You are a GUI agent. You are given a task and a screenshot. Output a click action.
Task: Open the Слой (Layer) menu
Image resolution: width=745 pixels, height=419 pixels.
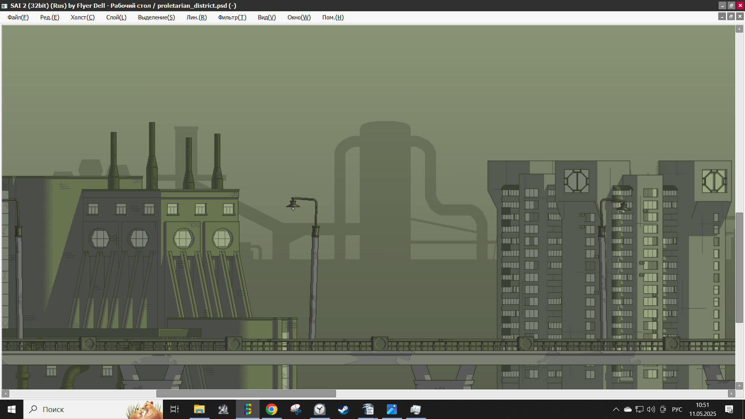pos(116,17)
